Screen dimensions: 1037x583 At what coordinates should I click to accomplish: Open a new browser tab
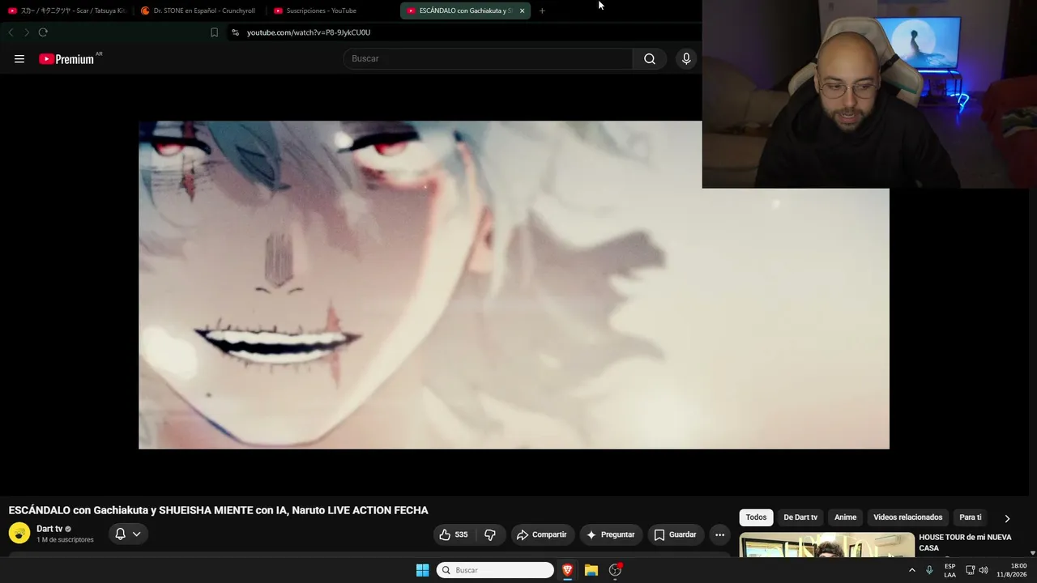pyautogui.click(x=542, y=11)
